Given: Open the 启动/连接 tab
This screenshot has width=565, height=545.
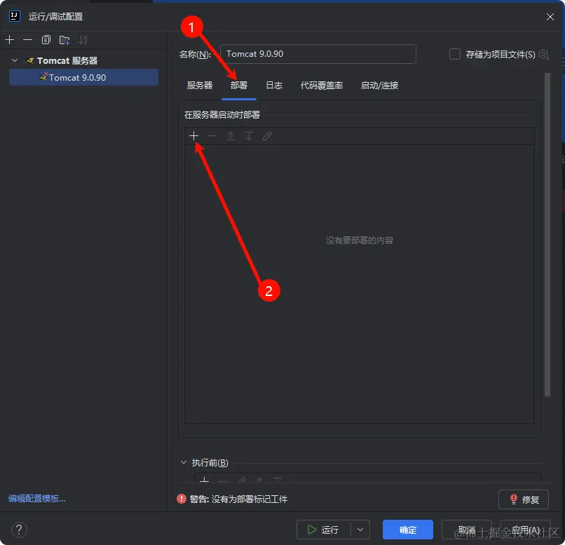Looking at the screenshot, I should pos(379,86).
